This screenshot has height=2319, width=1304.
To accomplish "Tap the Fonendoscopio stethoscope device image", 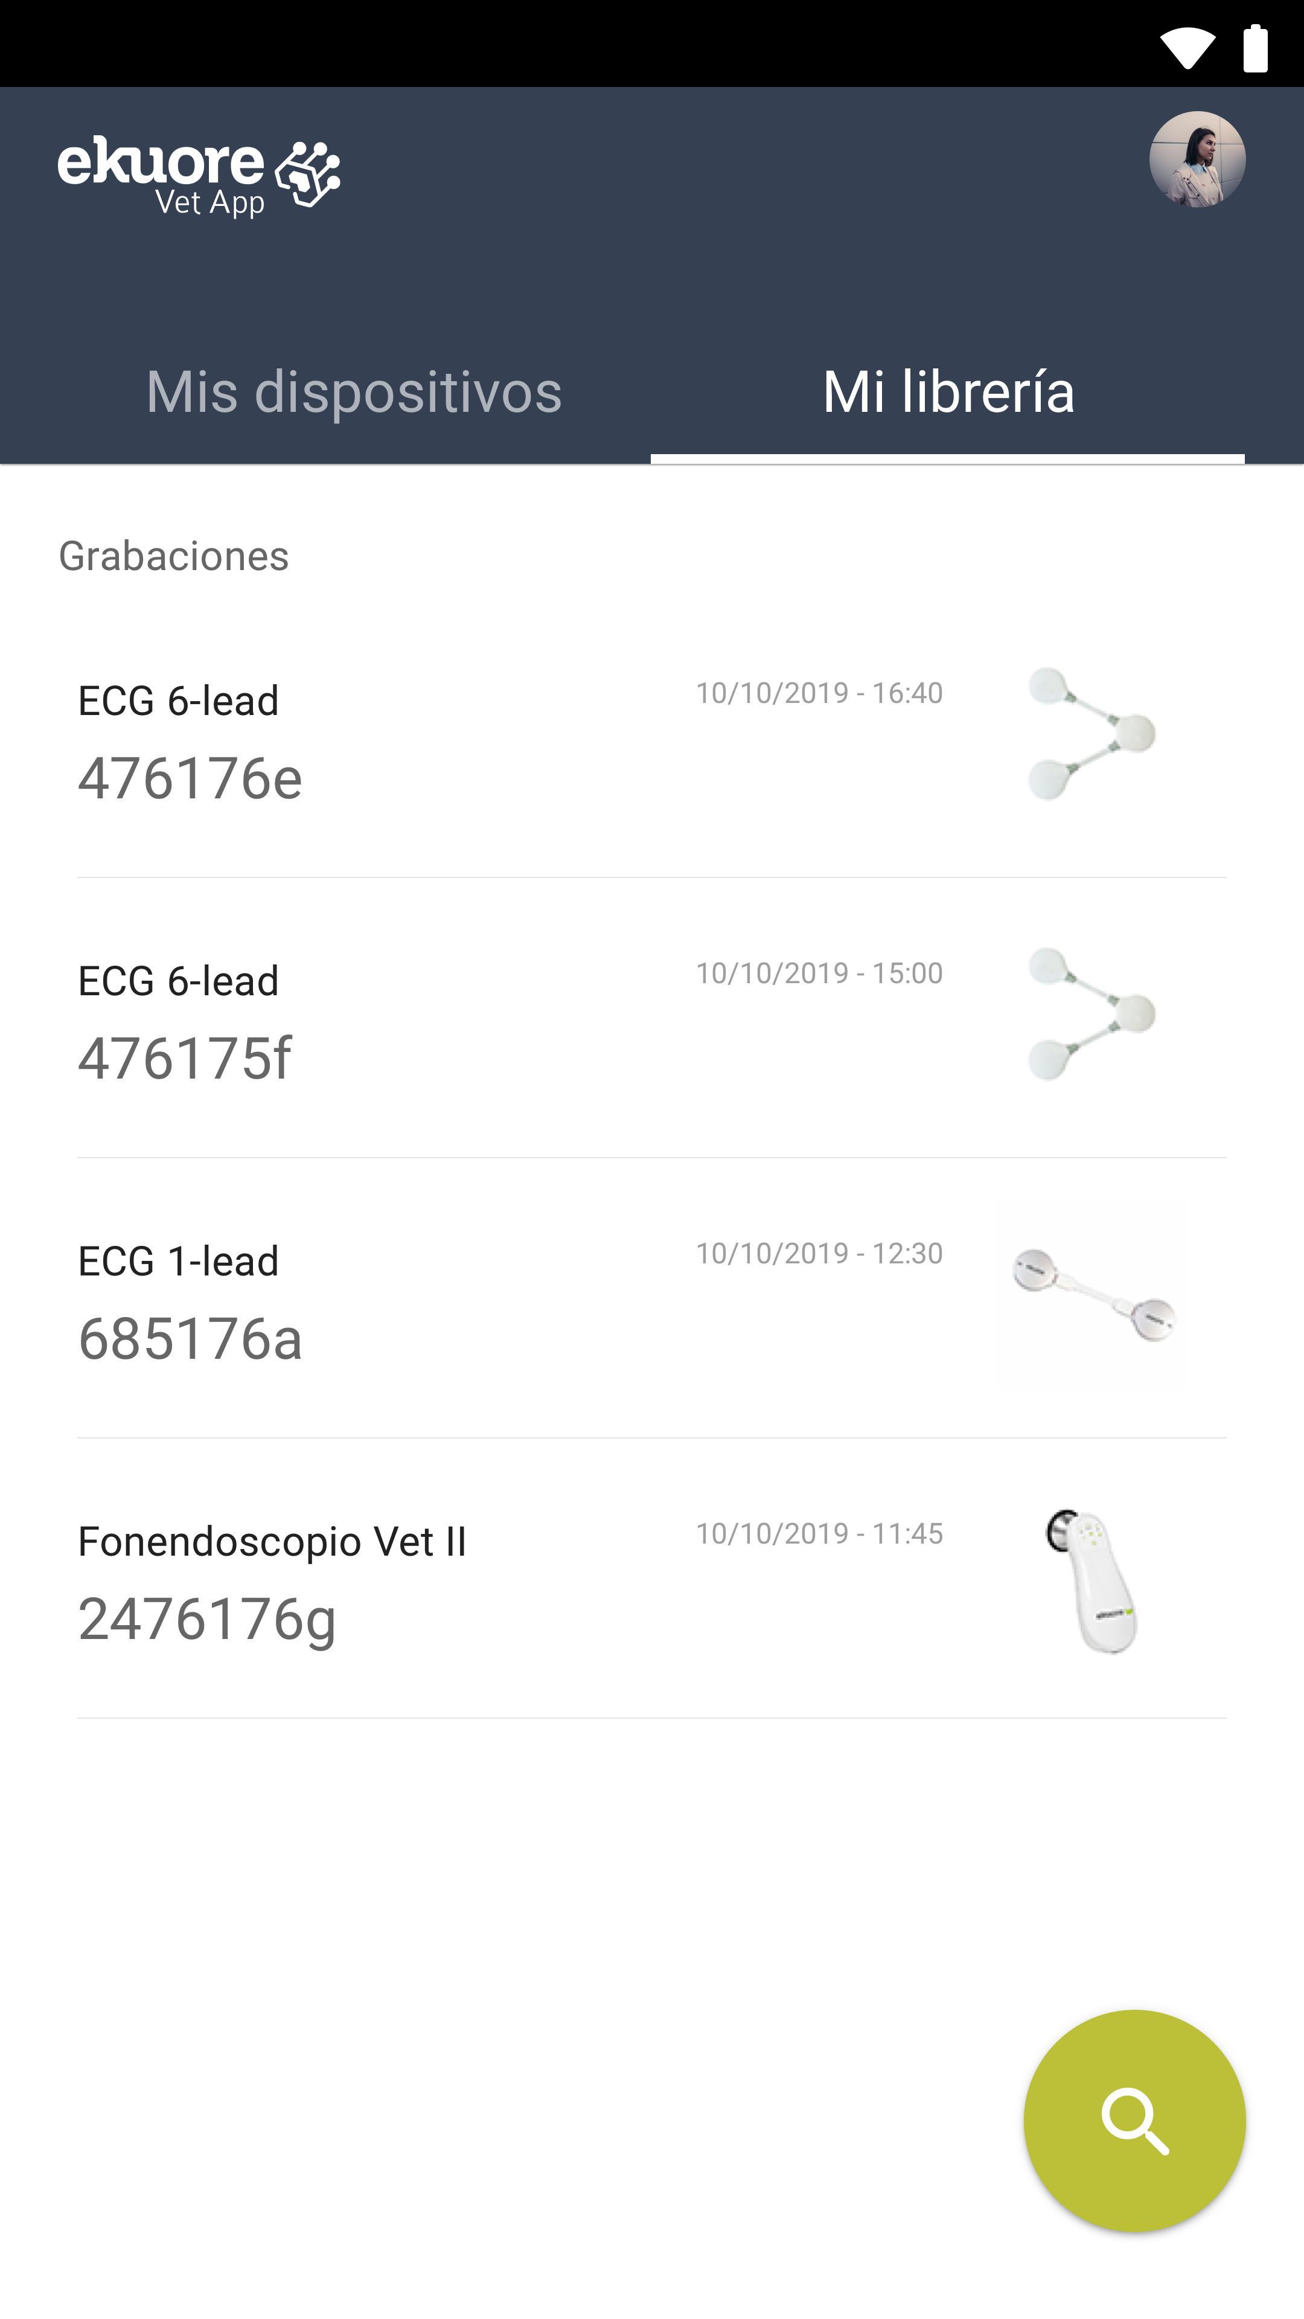I will pyautogui.click(x=1091, y=1581).
